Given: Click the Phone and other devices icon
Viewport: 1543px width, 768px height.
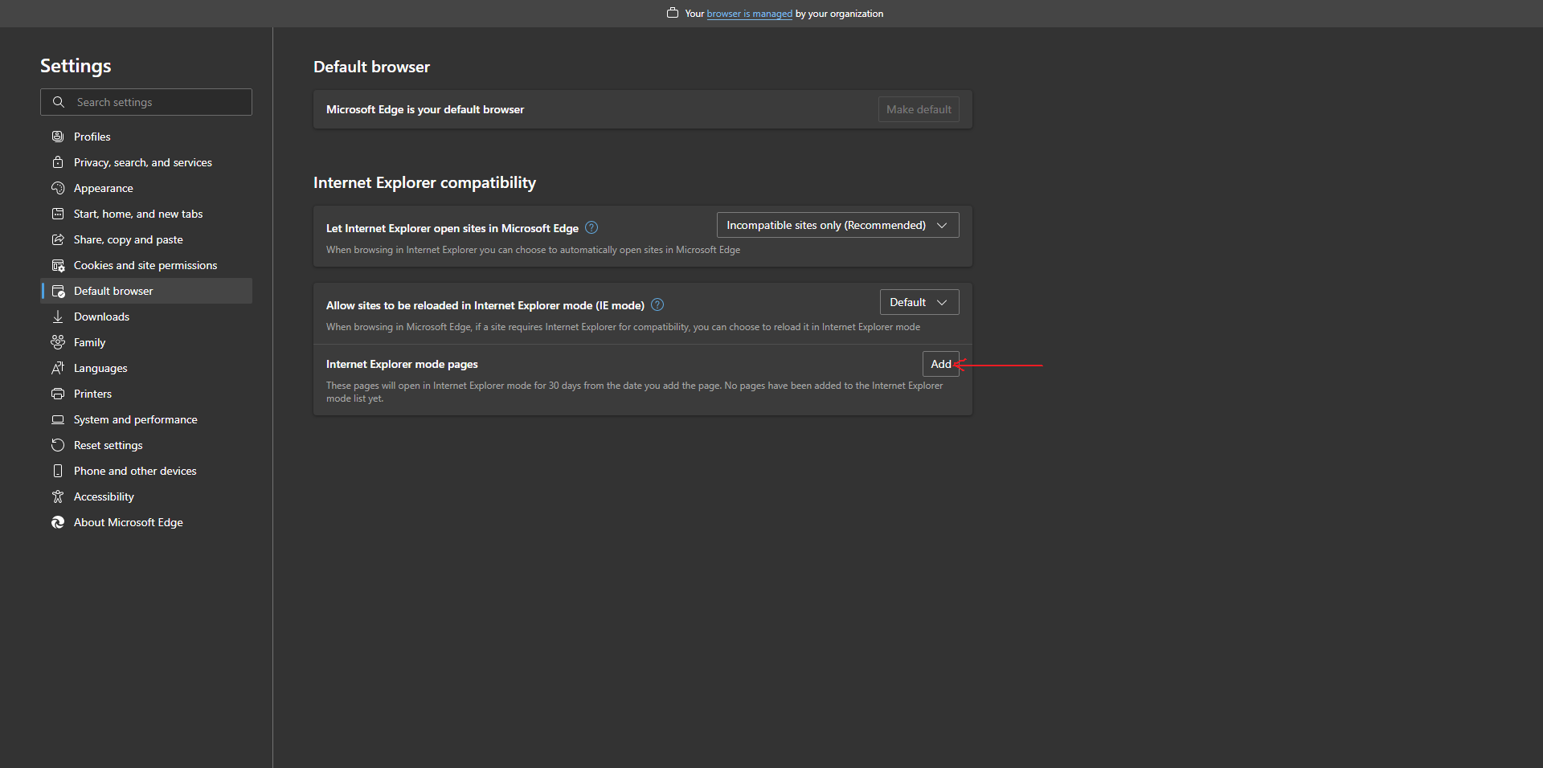Looking at the screenshot, I should point(58,471).
